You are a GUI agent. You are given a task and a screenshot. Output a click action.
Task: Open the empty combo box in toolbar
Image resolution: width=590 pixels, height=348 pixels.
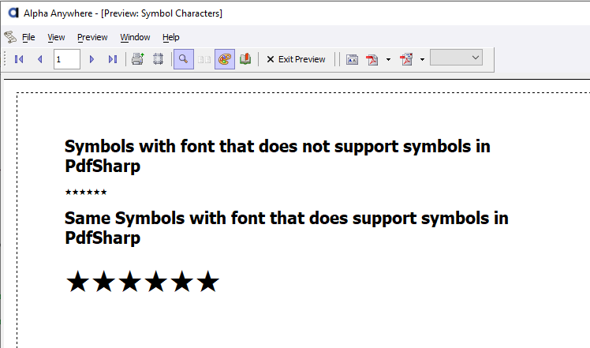456,58
